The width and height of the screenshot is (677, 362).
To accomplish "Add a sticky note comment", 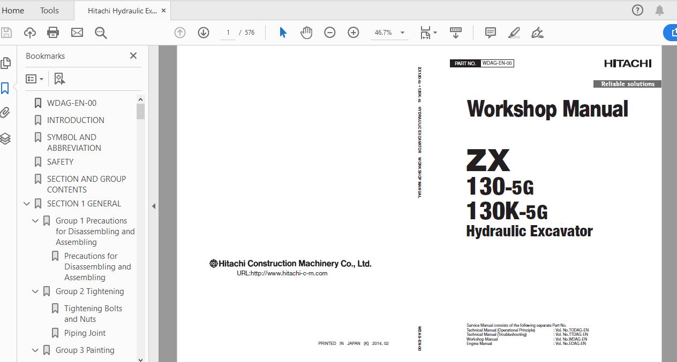I will point(490,33).
